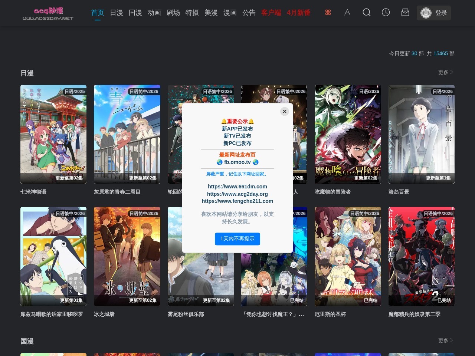The image size is (475, 356).
Task: Open the message envelope icon
Action: [x=405, y=12]
